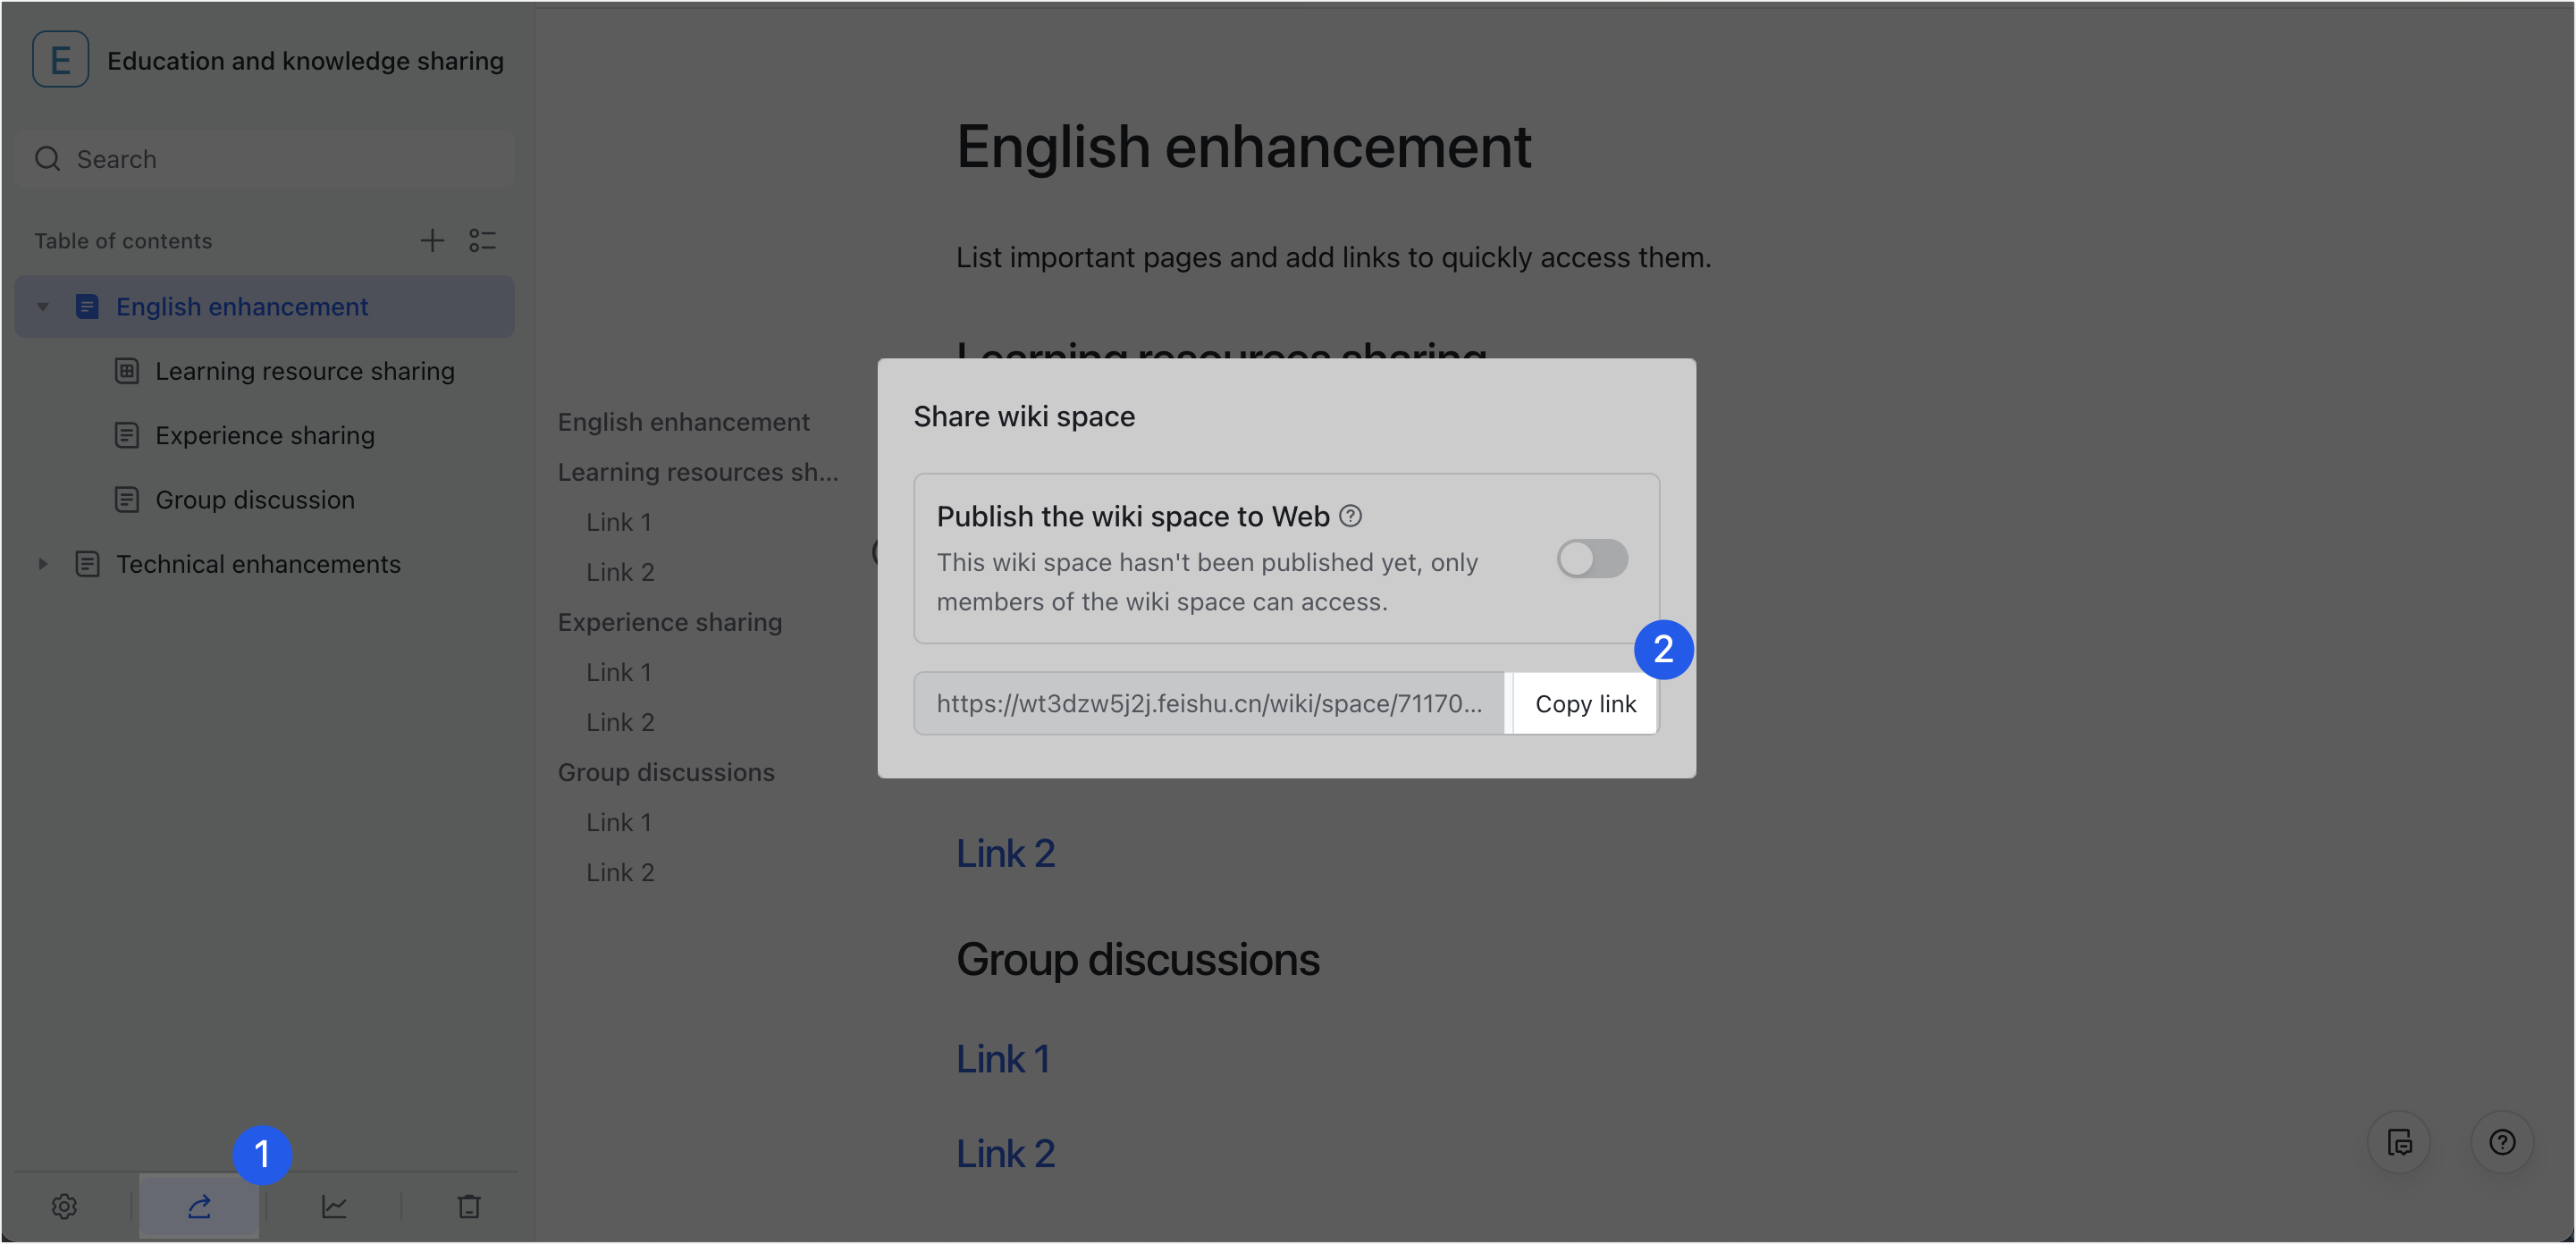Open Experience sharing page in sidebar
The width and height of the screenshot is (2576, 1244).
(x=265, y=435)
